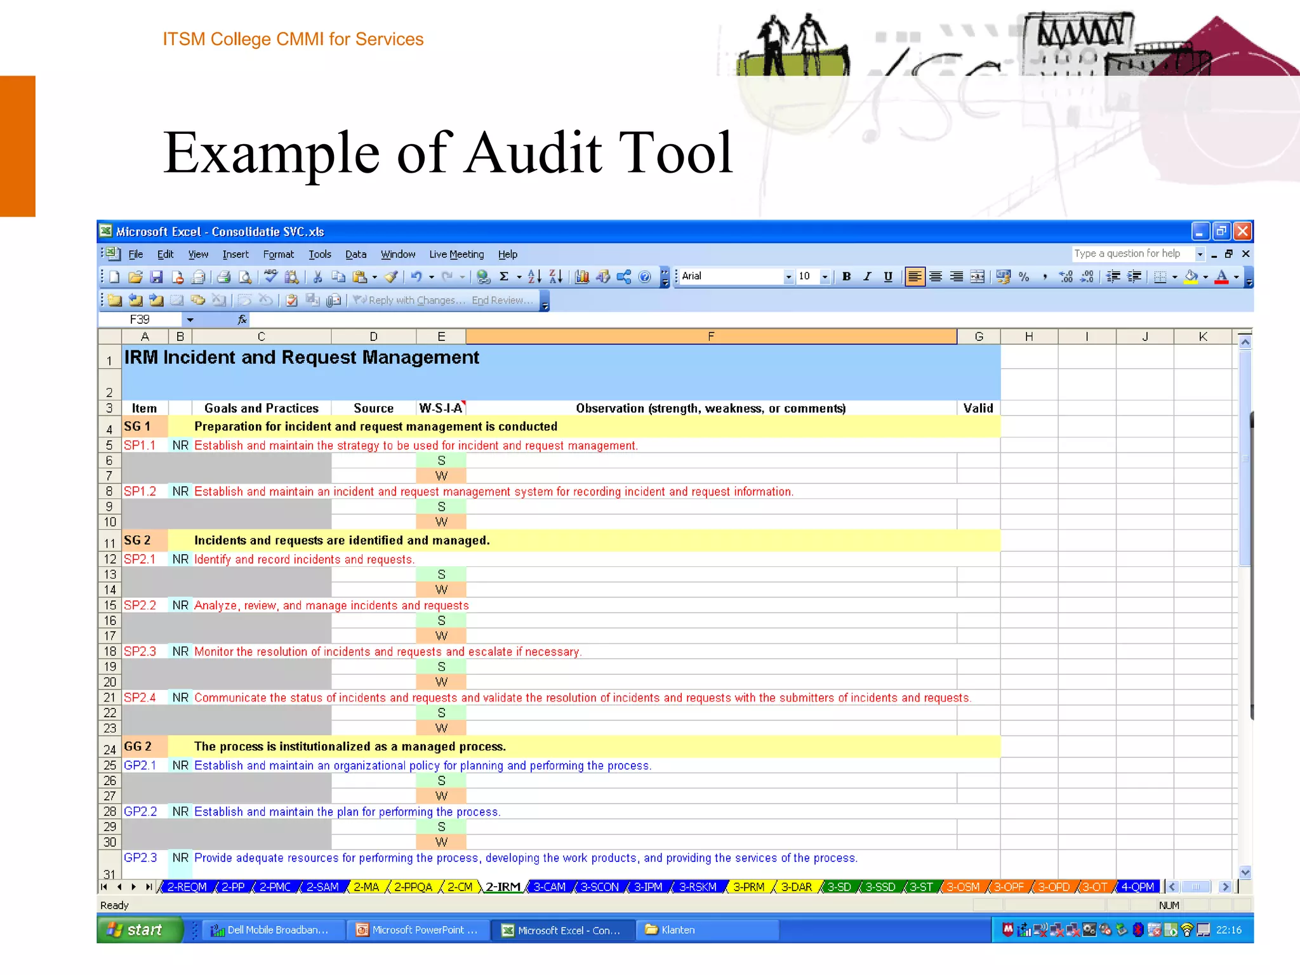Create a new blank workbook
Screen dimensions: 1300x975
(x=114, y=277)
